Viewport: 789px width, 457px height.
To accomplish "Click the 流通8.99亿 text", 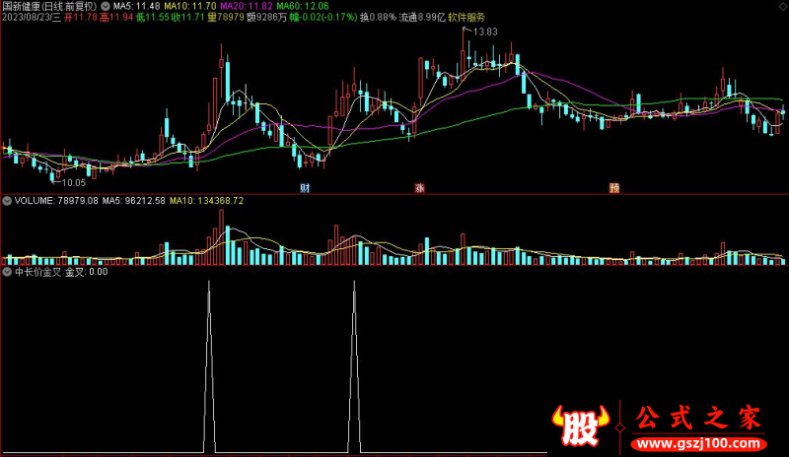I will [422, 18].
